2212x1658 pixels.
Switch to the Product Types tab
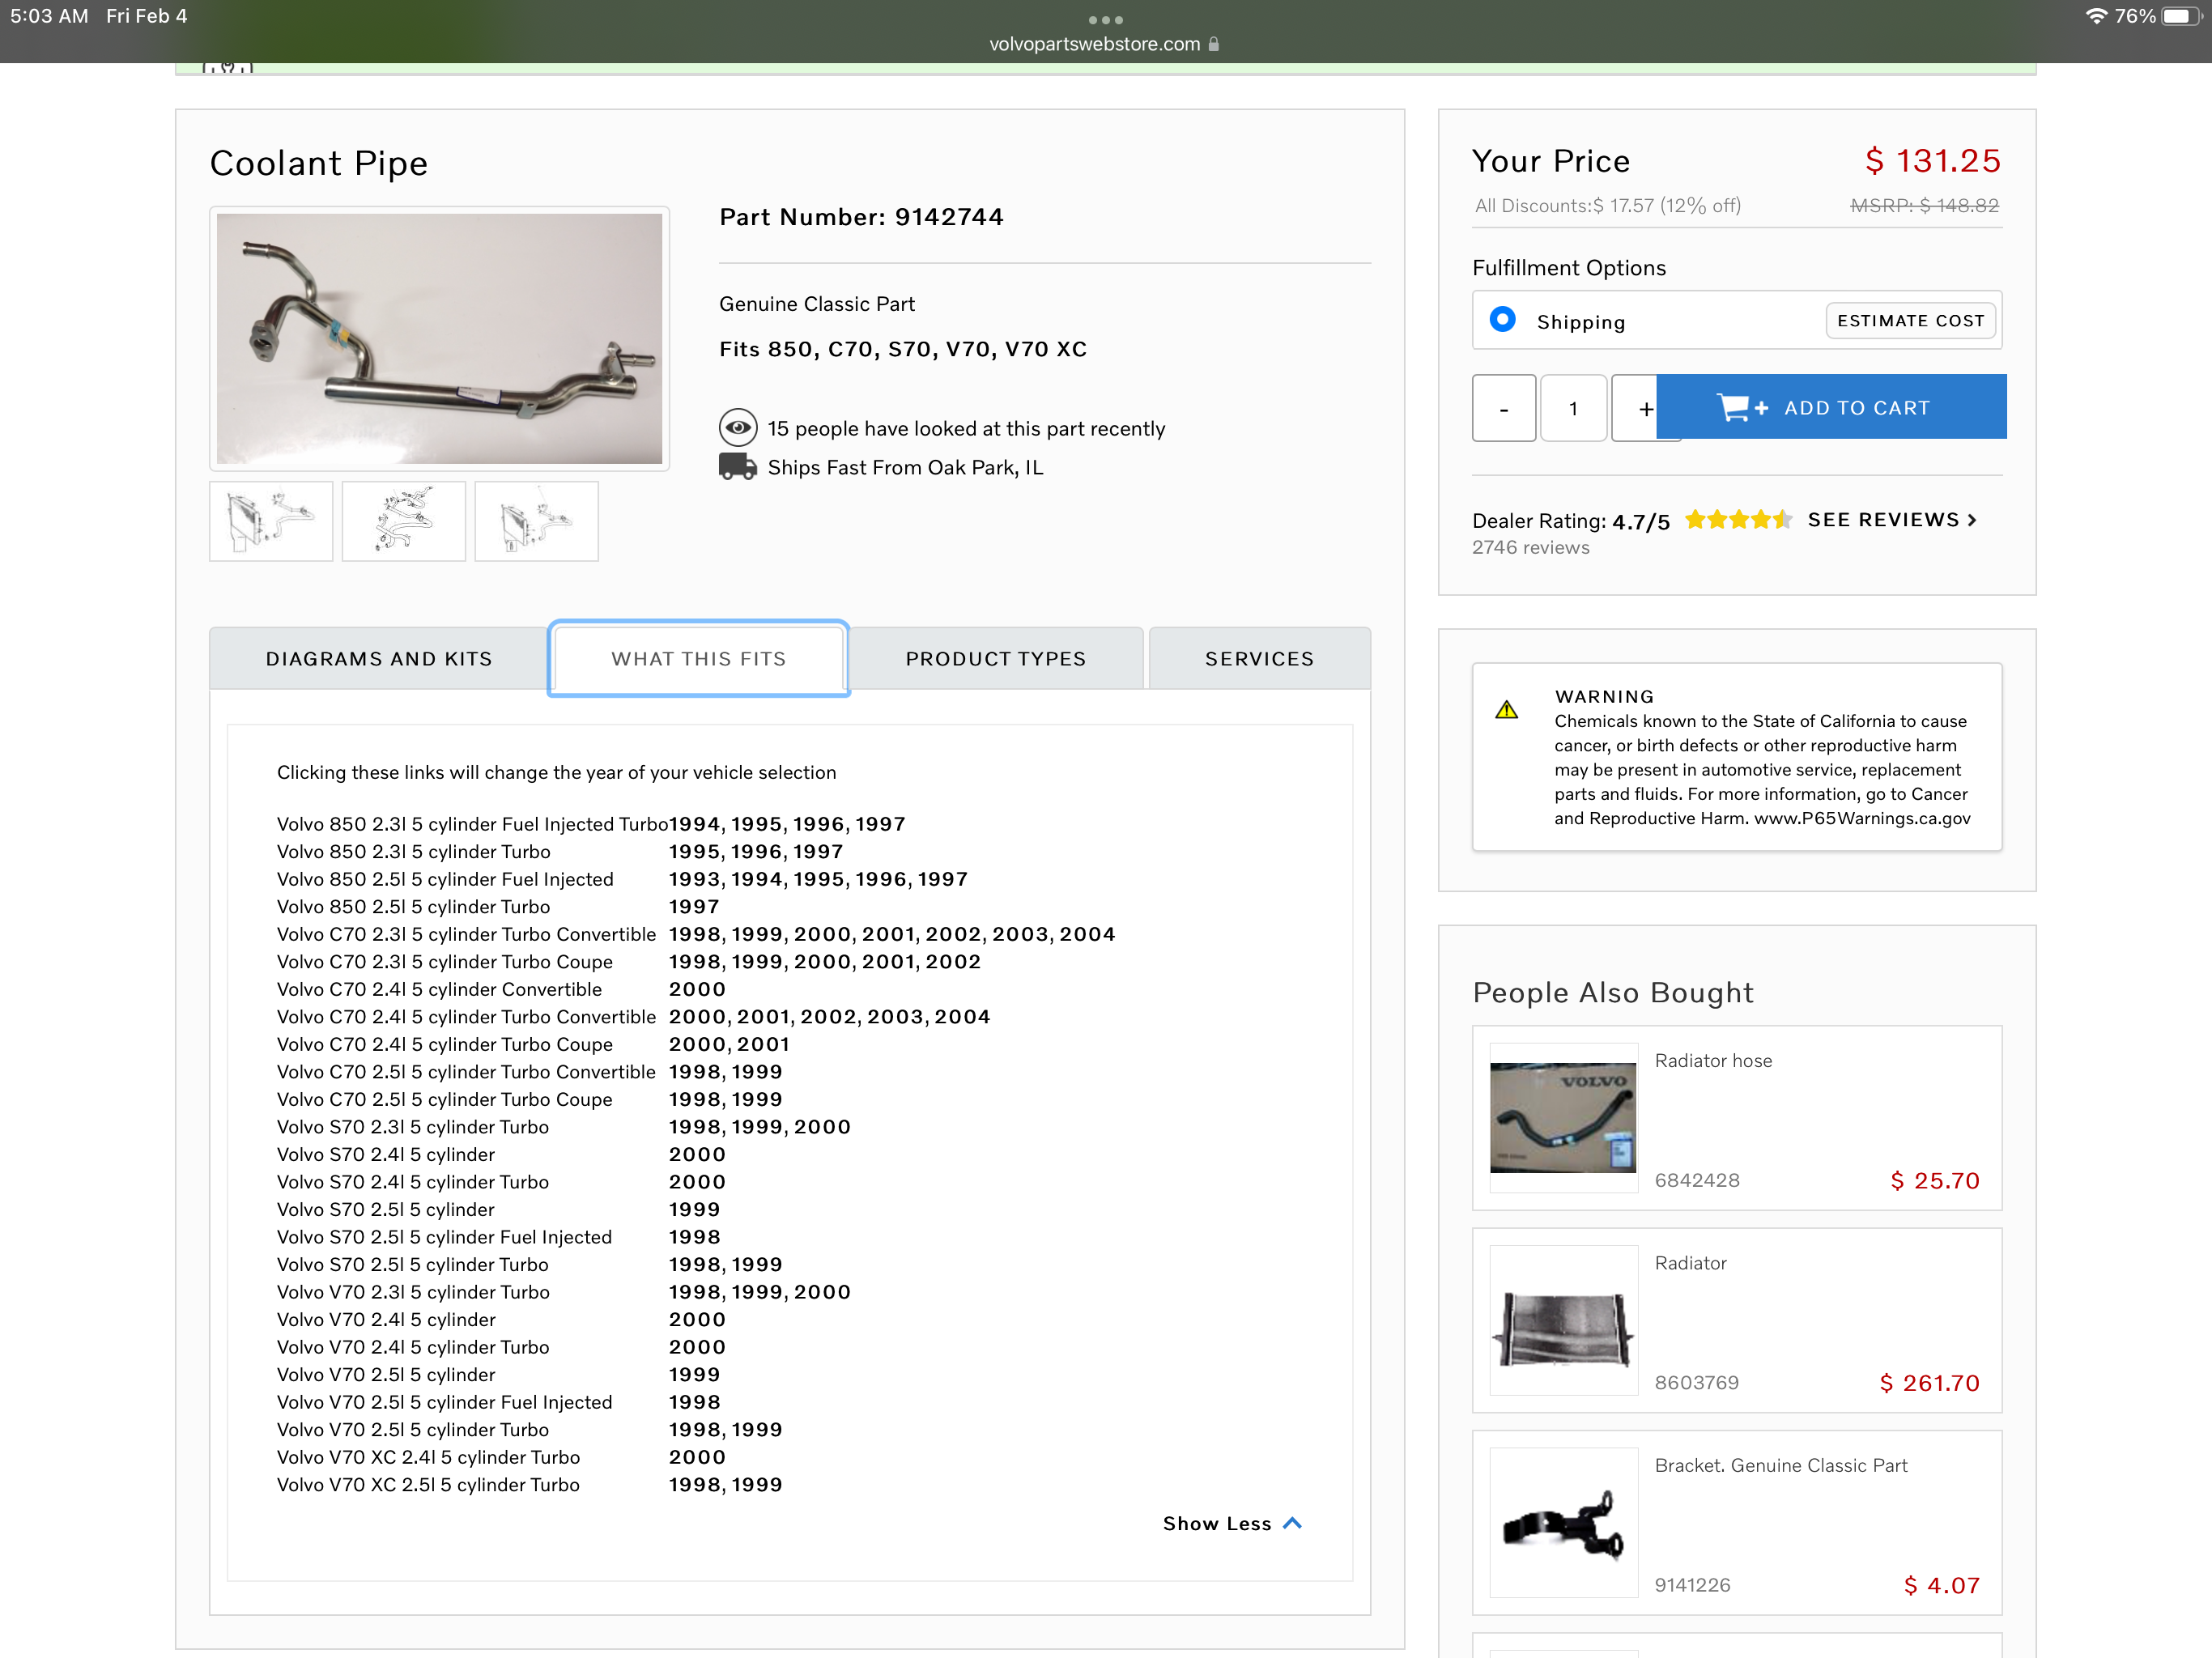pyautogui.click(x=995, y=659)
